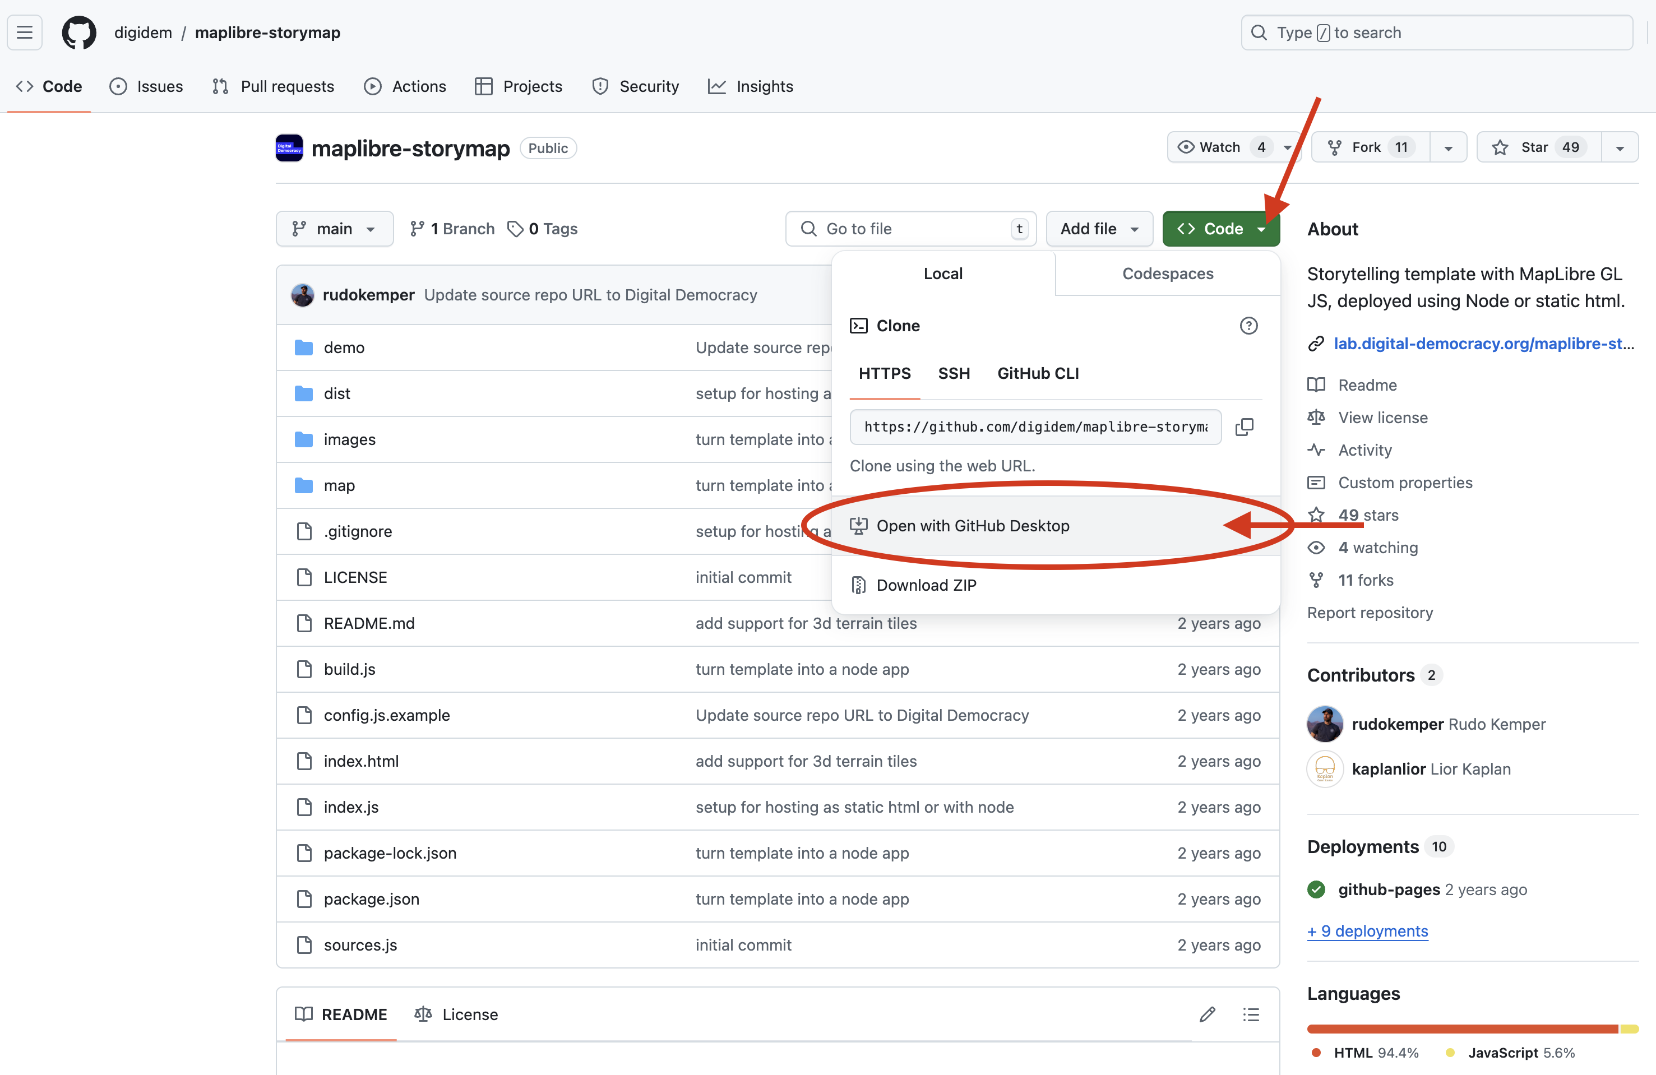Open the README outline list icon

point(1250,1014)
